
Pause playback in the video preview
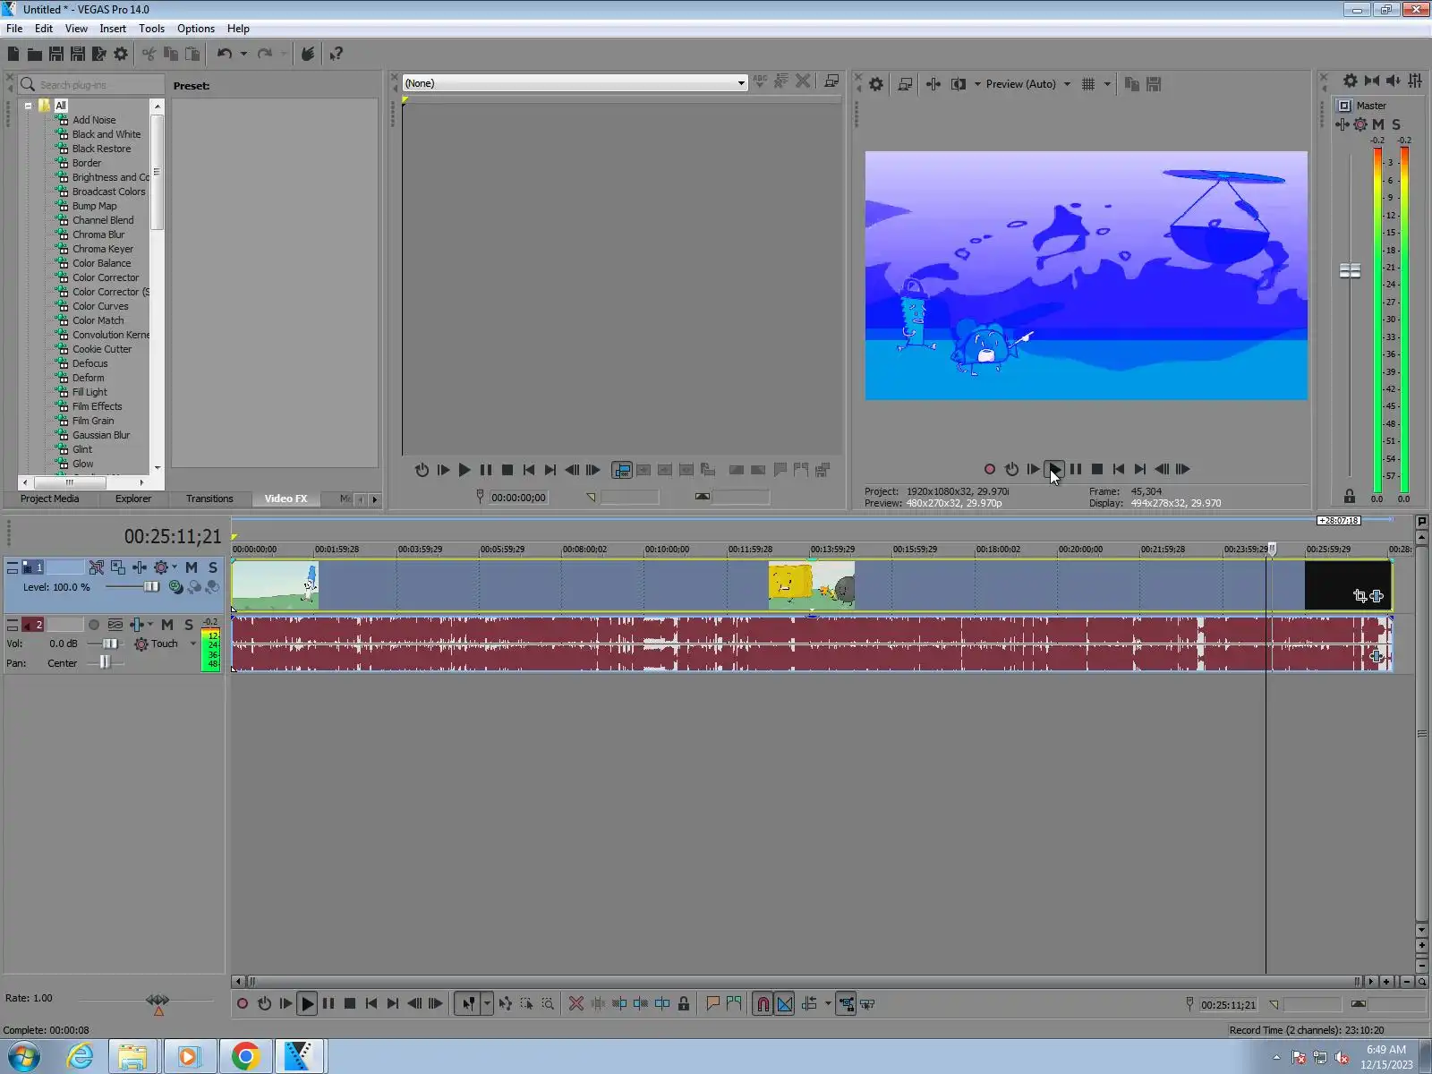[1076, 469]
